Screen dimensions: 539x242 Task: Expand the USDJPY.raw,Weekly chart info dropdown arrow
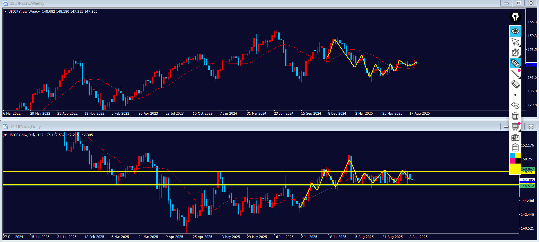tap(5, 12)
